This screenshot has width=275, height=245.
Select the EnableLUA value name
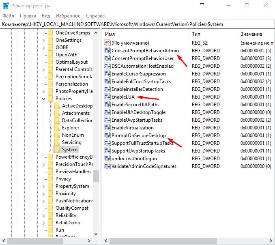tap(123, 97)
